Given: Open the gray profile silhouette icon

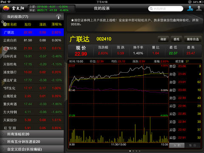Looking at the screenshot, I should point(199,8).
